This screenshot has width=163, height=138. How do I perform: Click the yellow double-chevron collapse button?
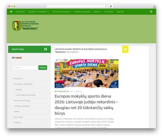click(x=125, y=49)
